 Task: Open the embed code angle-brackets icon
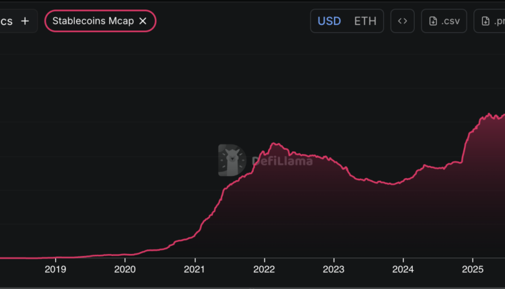402,21
